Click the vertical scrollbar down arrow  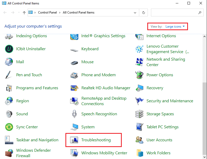click(205, 157)
